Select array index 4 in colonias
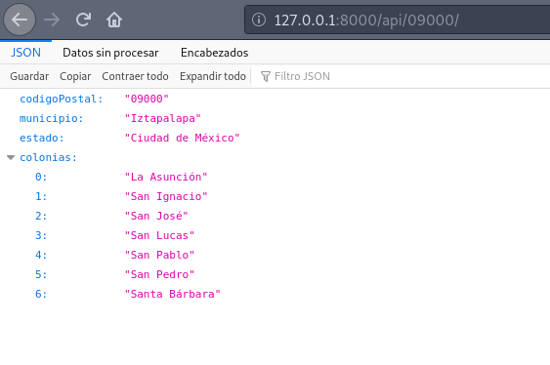This screenshot has width=550, height=365. [x=41, y=255]
